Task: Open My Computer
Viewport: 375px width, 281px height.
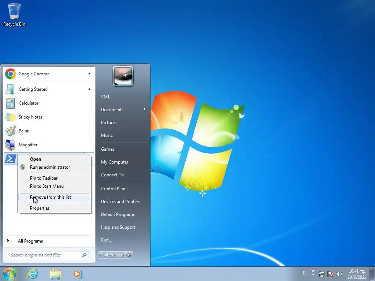Action: (x=115, y=162)
